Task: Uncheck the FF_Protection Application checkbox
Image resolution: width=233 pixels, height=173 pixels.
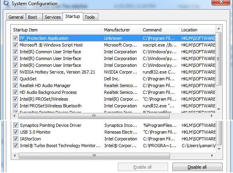Action: point(15,38)
